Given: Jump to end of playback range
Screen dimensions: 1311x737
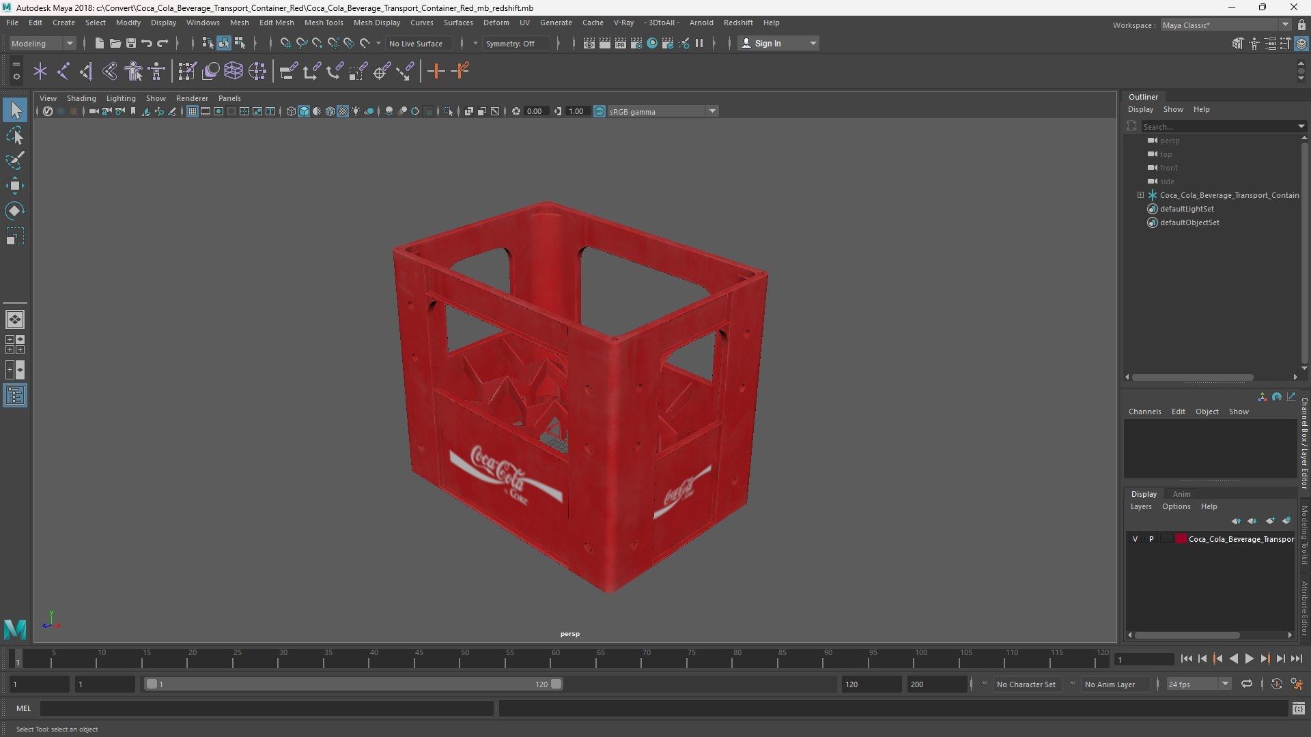Looking at the screenshot, I should coord(1296,659).
